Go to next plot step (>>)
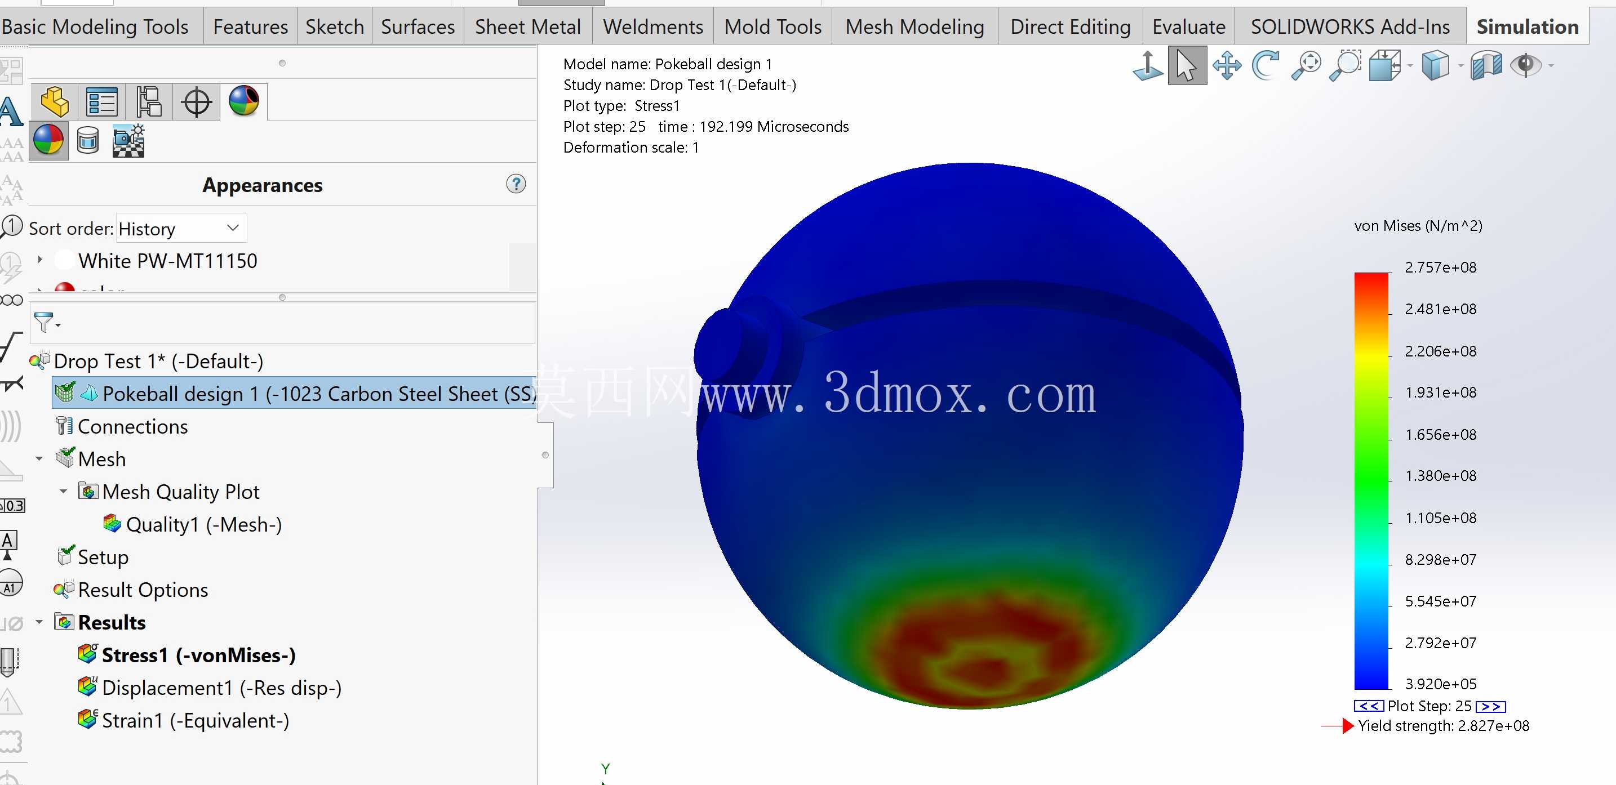 1490,706
